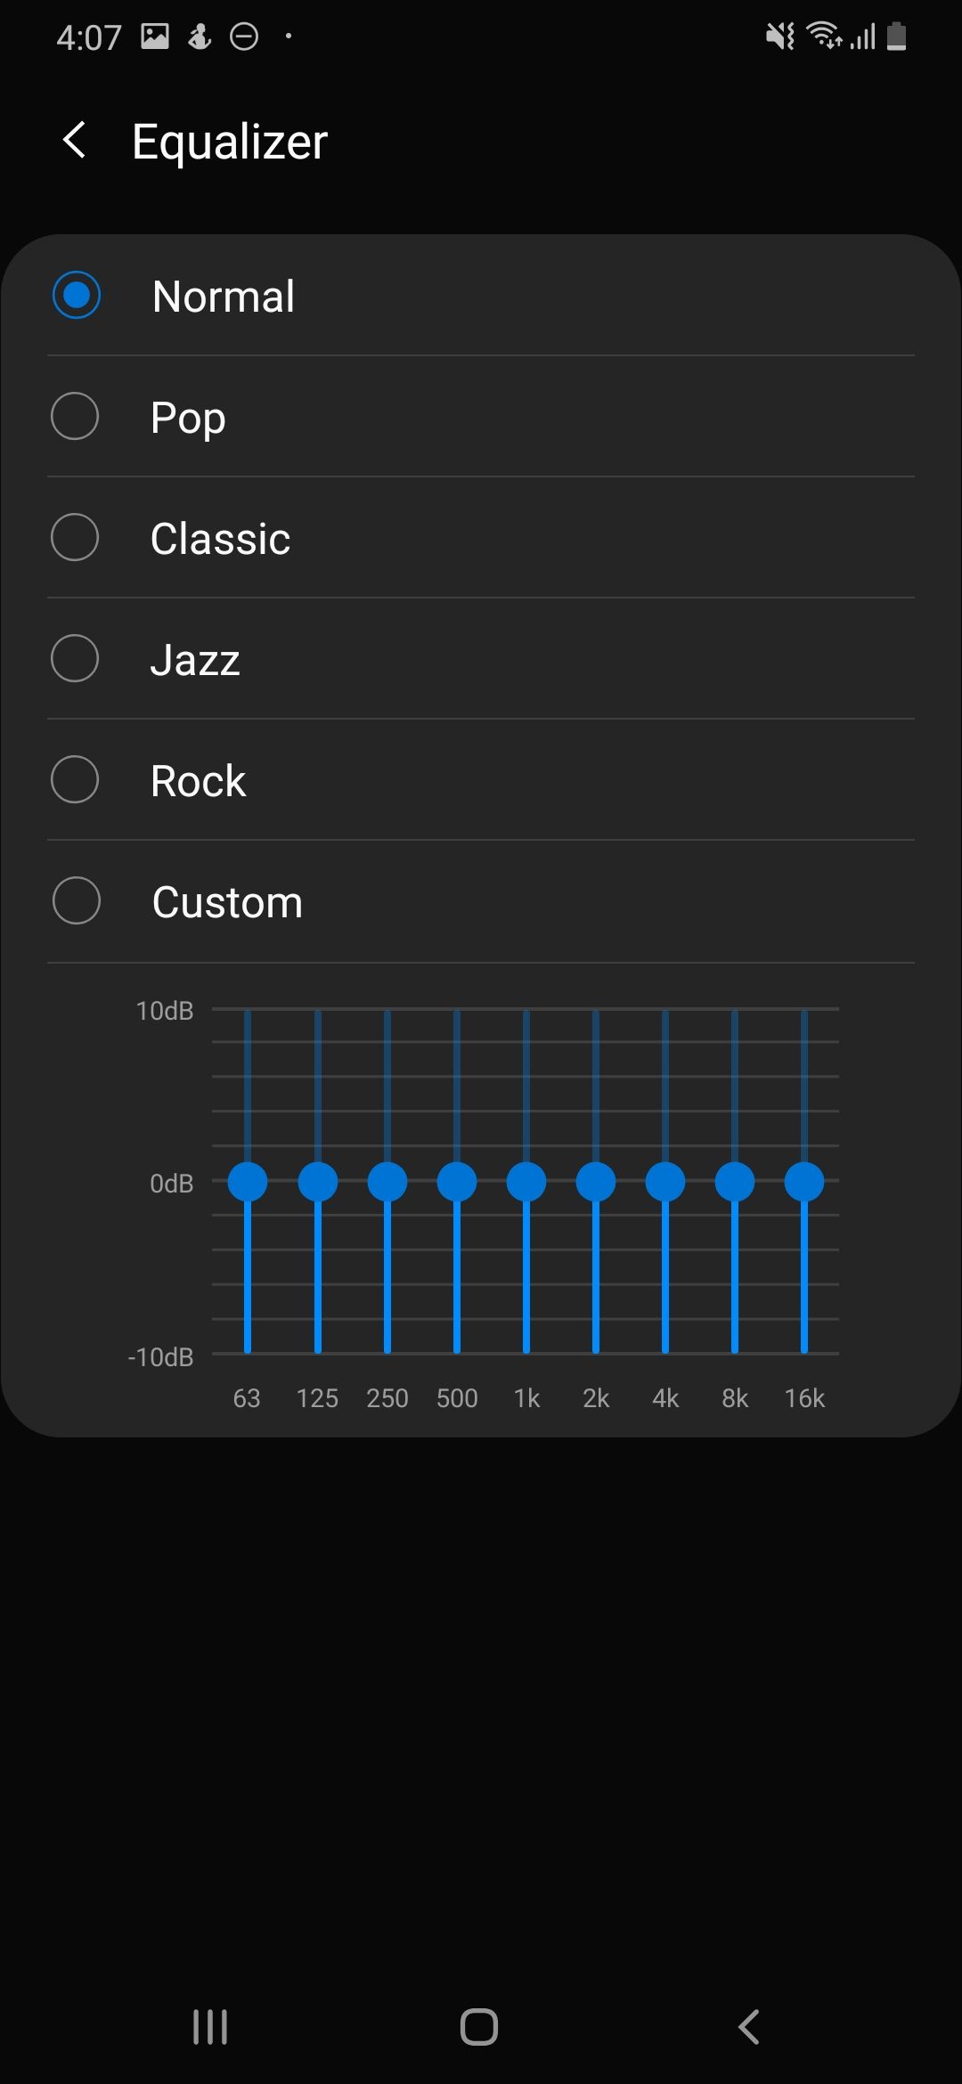Open recent apps navigation button
Screen dimensions: 962x2084
pyautogui.click(x=210, y=2027)
